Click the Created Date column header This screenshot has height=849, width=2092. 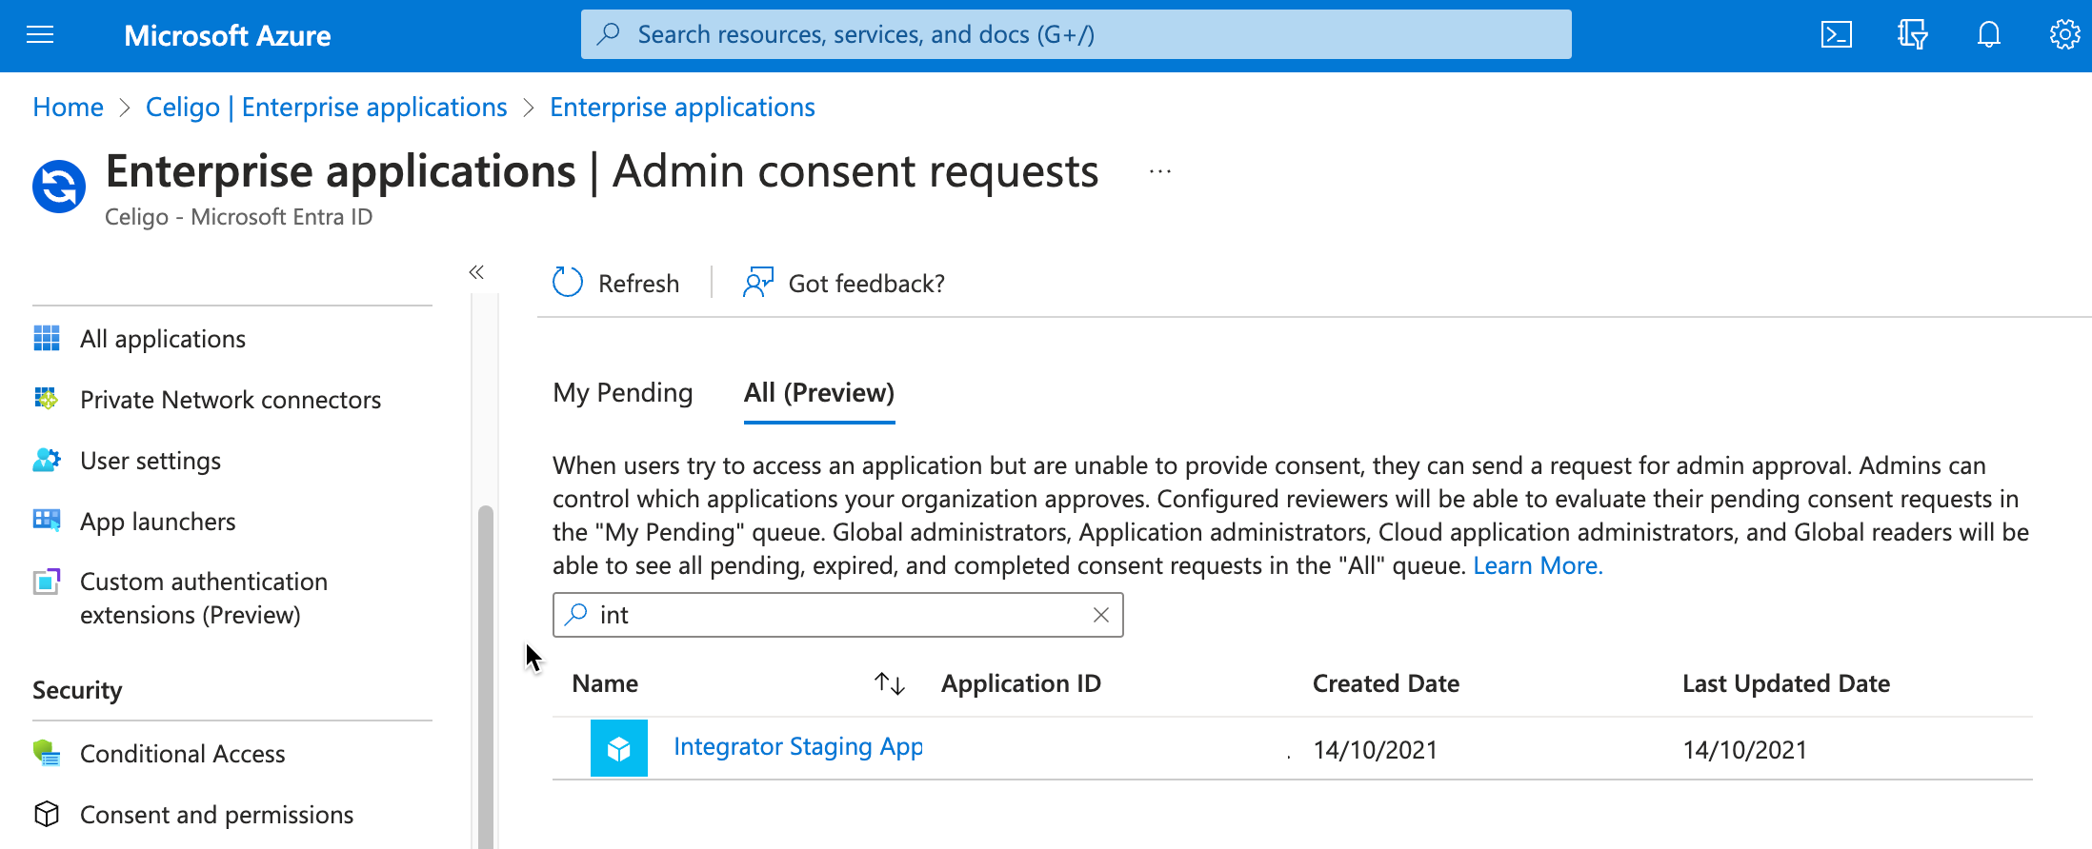1386,683
